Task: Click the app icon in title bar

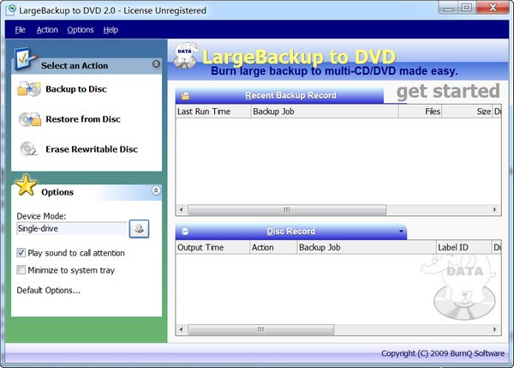Action: pos(11,10)
